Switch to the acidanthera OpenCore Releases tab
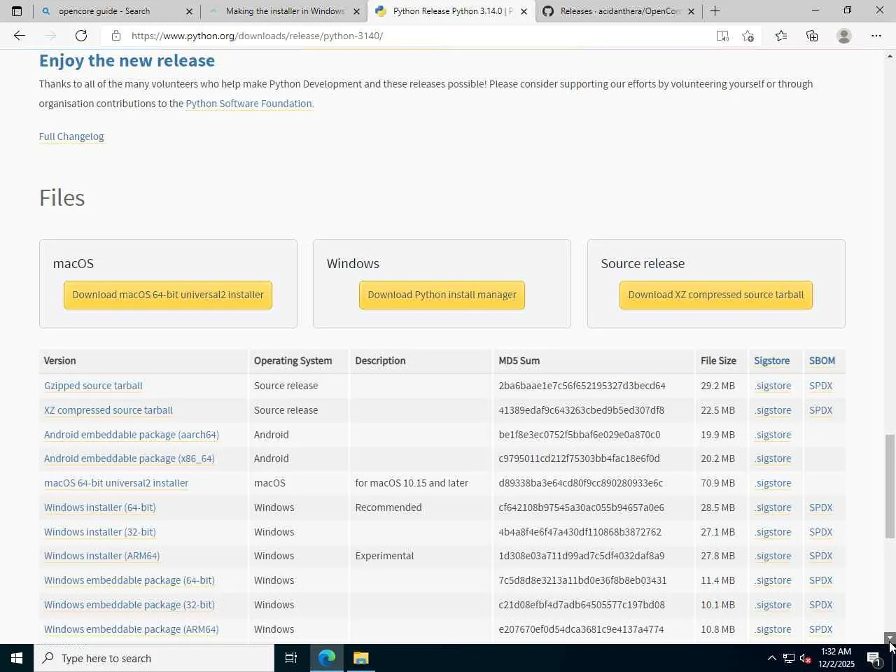This screenshot has height=672, width=896. 620,11
